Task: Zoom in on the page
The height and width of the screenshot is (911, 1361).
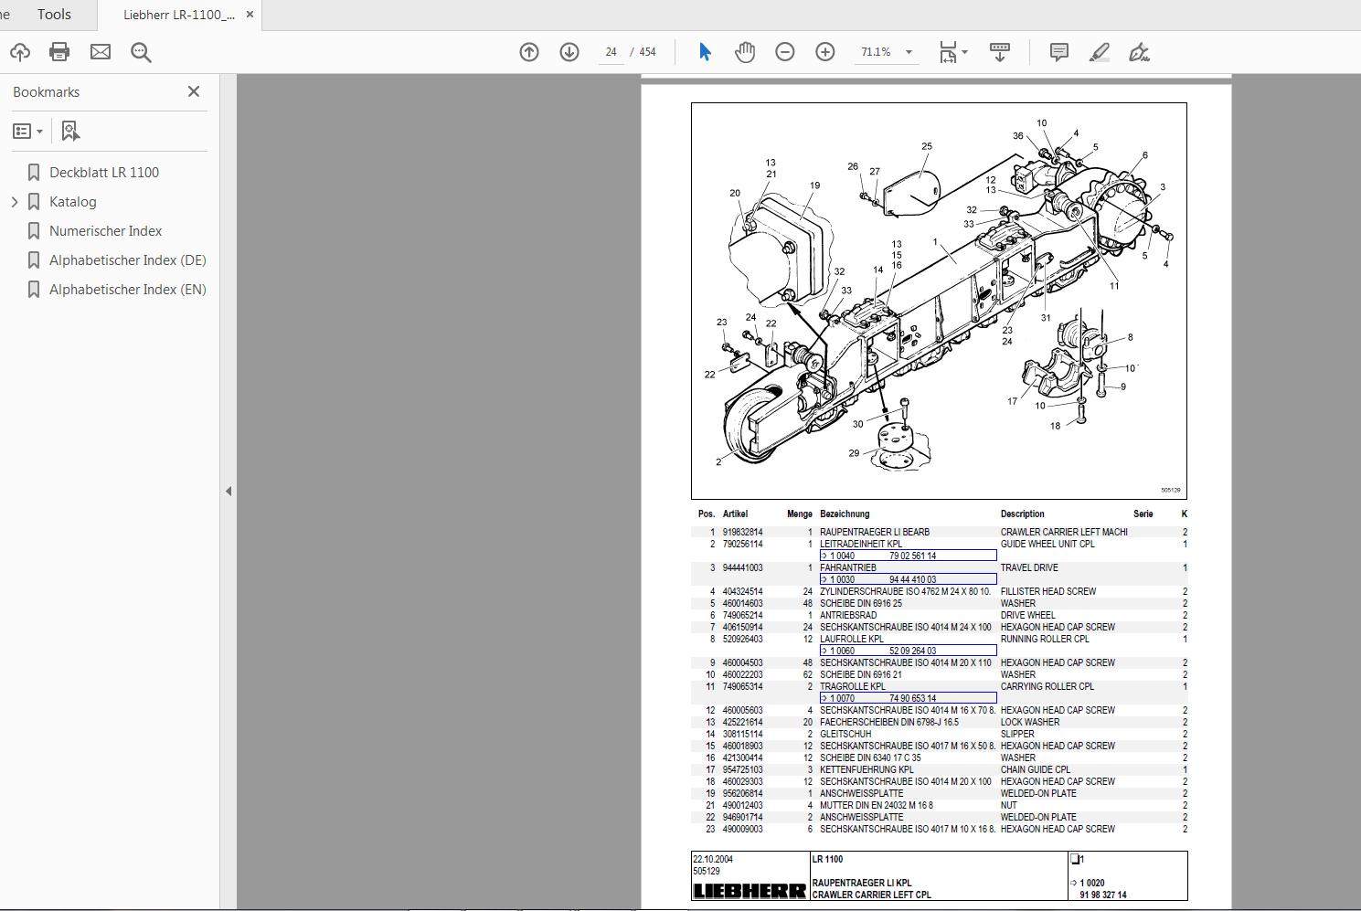Action: (824, 52)
